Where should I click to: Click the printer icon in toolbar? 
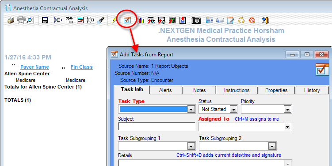pos(21,20)
